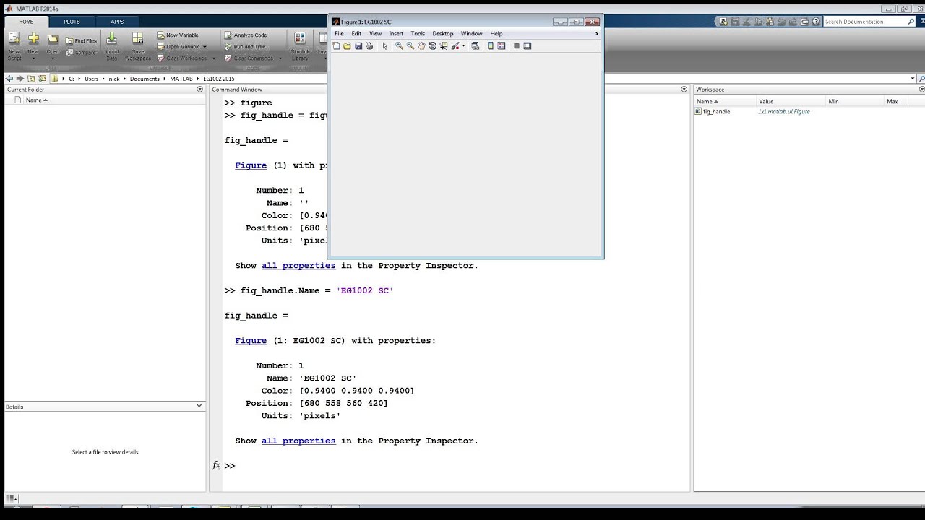The height and width of the screenshot is (520, 925).
Task: Click the Save Workspace icon
Action: point(137,40)
